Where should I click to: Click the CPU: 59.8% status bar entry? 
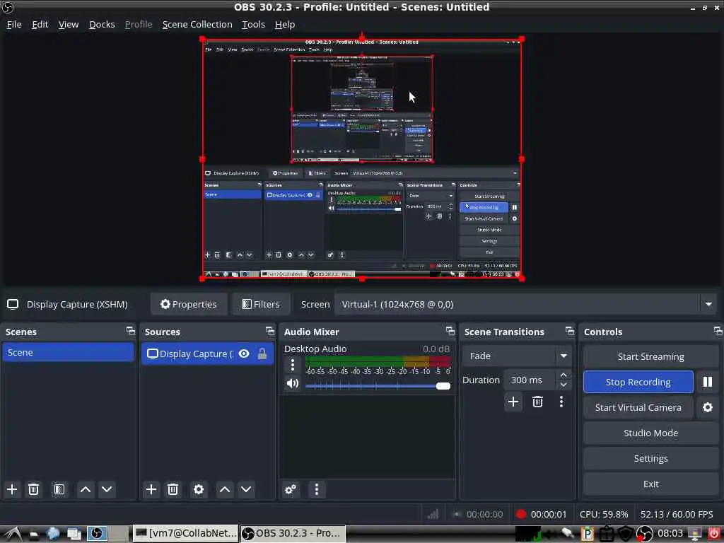tap(604, 514)
